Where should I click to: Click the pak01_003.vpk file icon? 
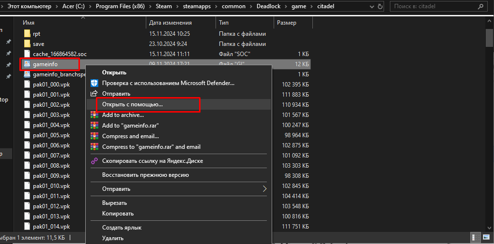pos(27,115)
